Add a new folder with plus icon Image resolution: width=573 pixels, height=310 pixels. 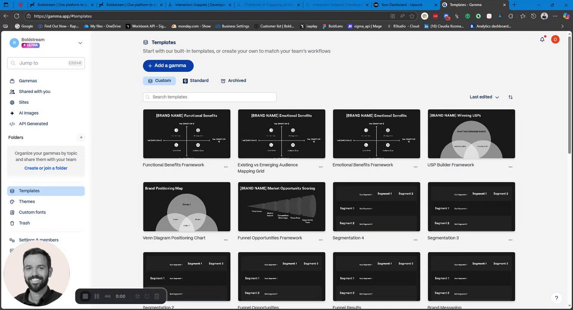pyautogui.click(x=81, y=137)
